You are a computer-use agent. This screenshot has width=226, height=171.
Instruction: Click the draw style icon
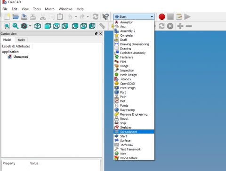click(x=24, y=26)
